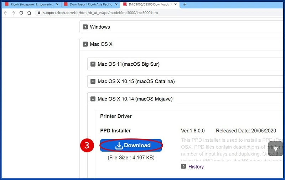This screenshot has width=285, height=180.
Task: Reload the page with the refresh icon
Action: (x=21, y=13)
